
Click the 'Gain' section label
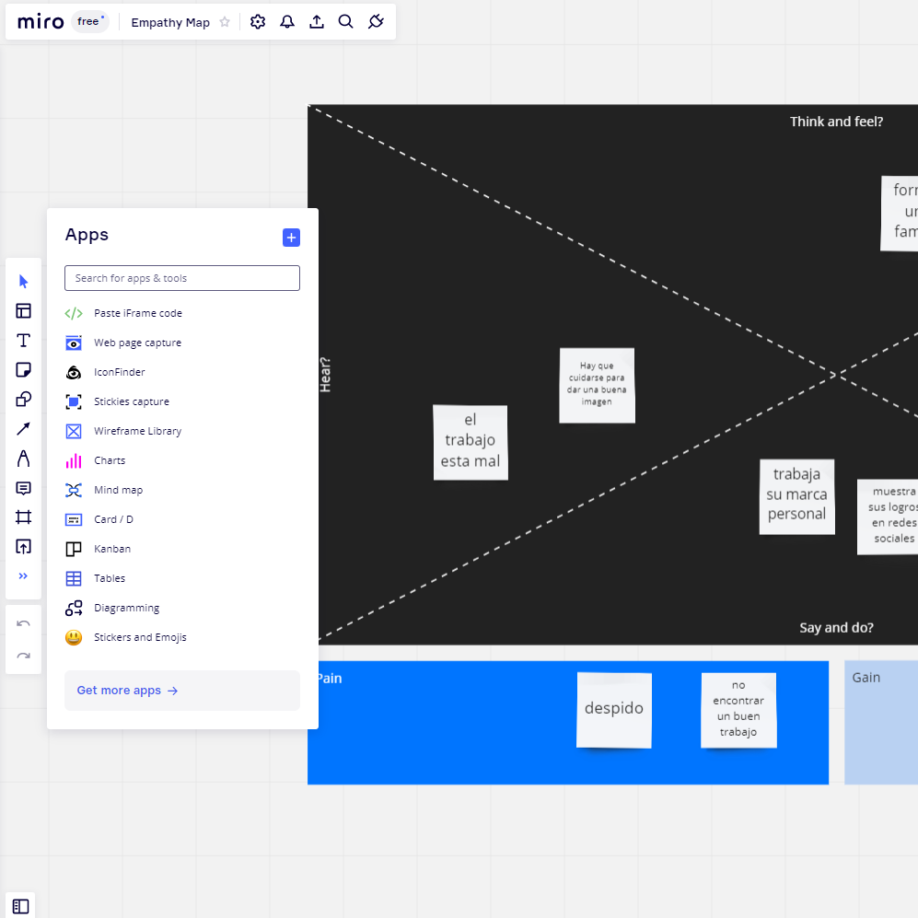point(866,678)
